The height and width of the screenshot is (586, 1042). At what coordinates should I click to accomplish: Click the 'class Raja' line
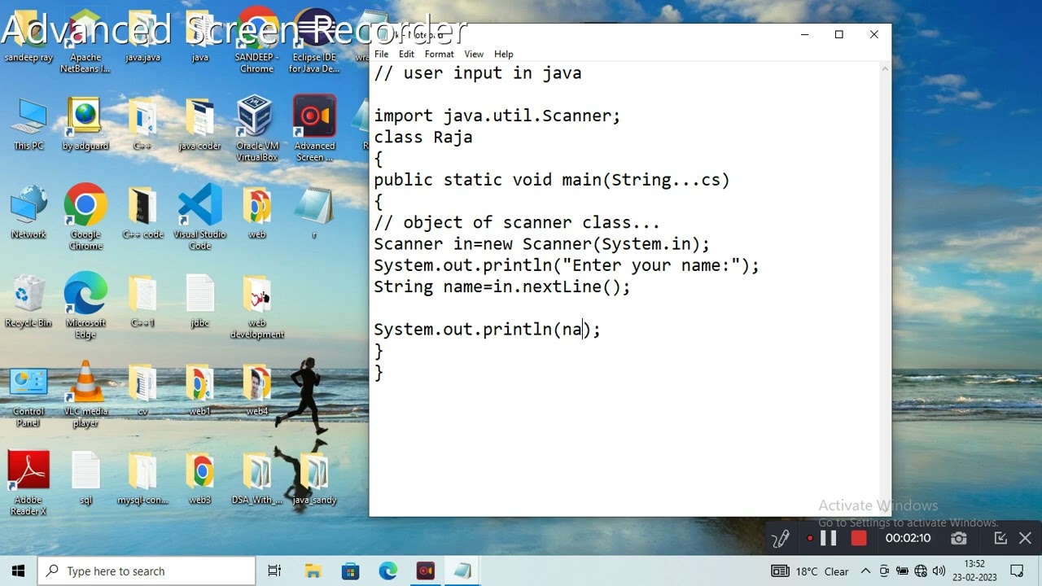click(x=423, y=137)
